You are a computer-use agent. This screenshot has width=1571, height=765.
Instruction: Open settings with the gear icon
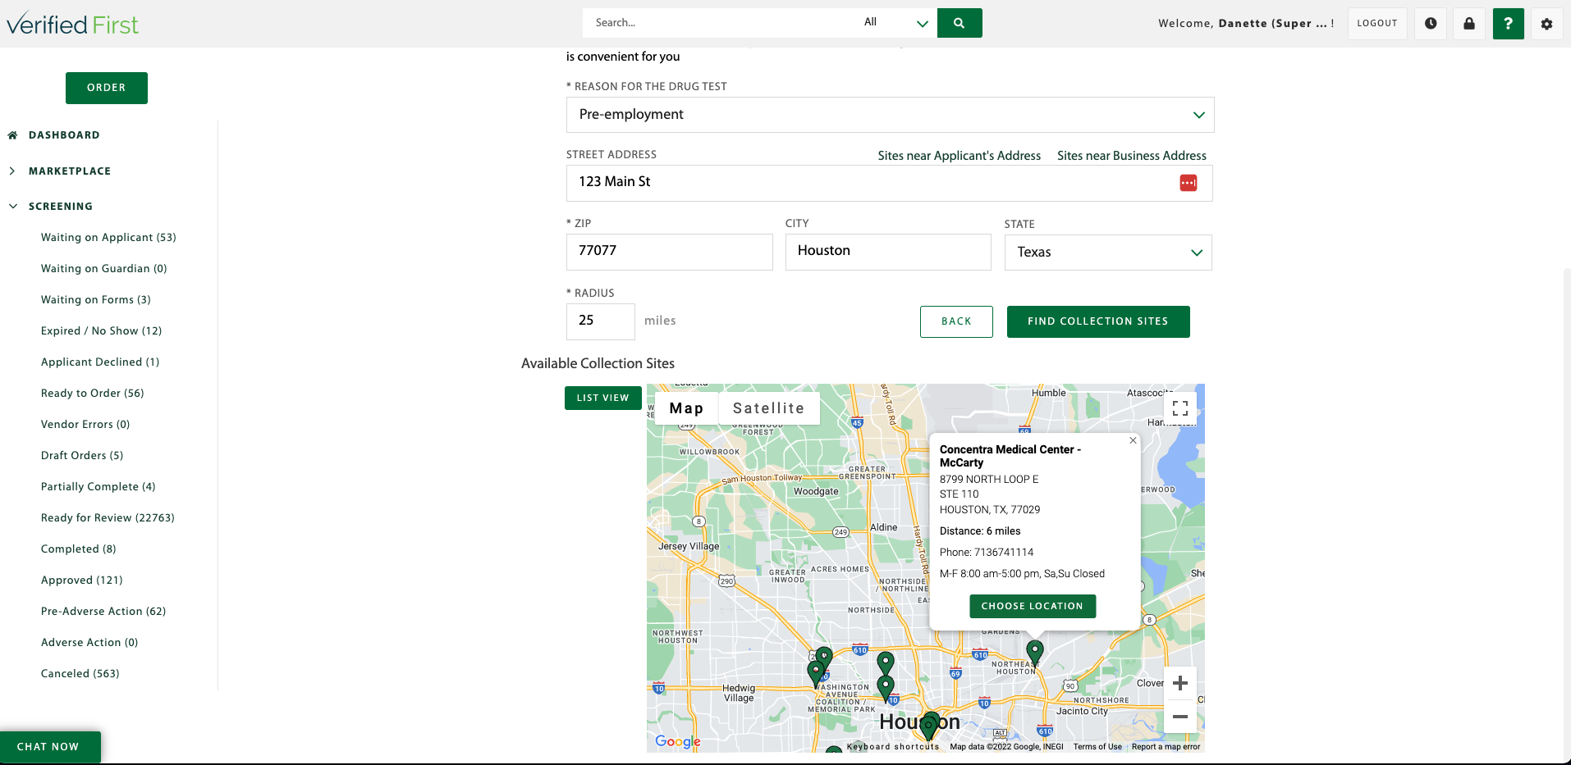tap(1546, 23)
